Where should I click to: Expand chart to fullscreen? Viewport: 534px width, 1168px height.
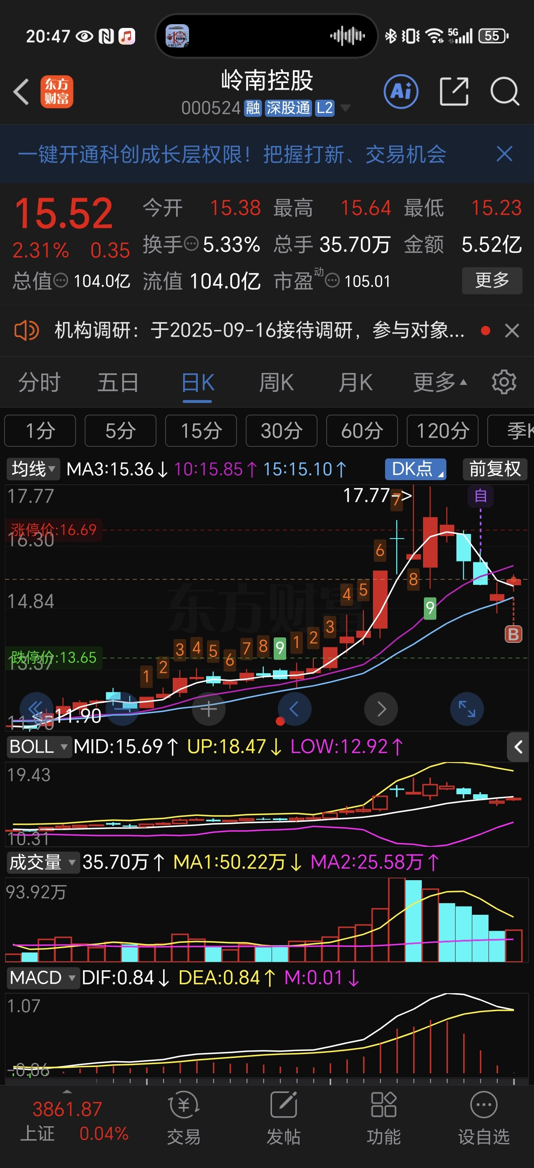(466, 709)
